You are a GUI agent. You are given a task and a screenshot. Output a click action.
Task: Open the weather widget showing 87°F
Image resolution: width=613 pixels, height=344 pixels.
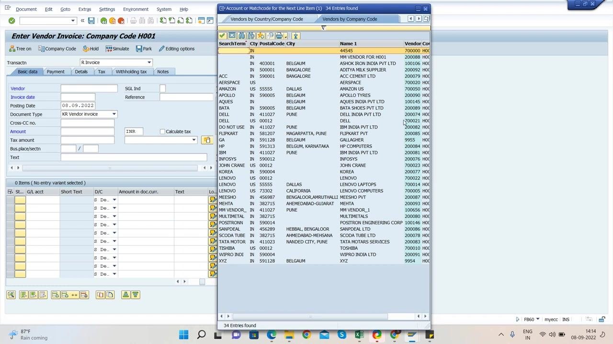pyautogui.click(x=27, y=334)
